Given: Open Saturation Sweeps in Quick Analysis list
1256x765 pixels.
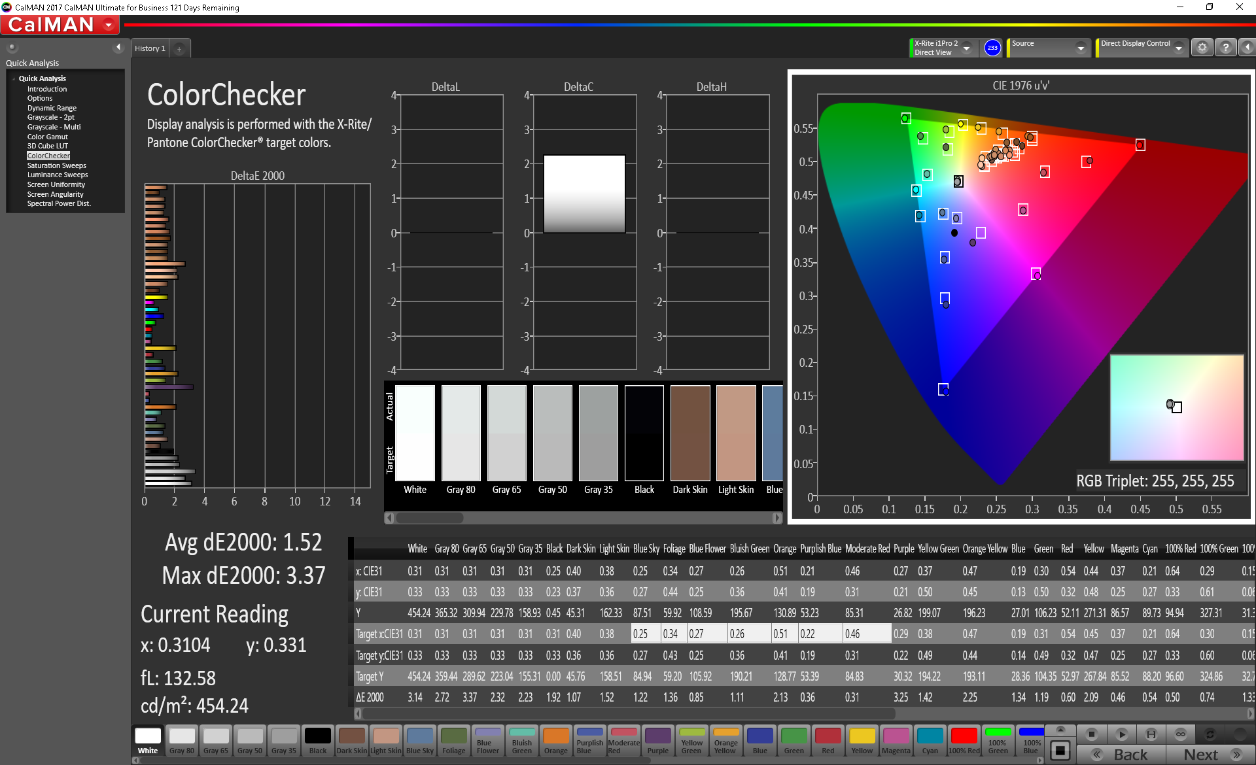Looking at the screenshot, I should coord(56,165).
